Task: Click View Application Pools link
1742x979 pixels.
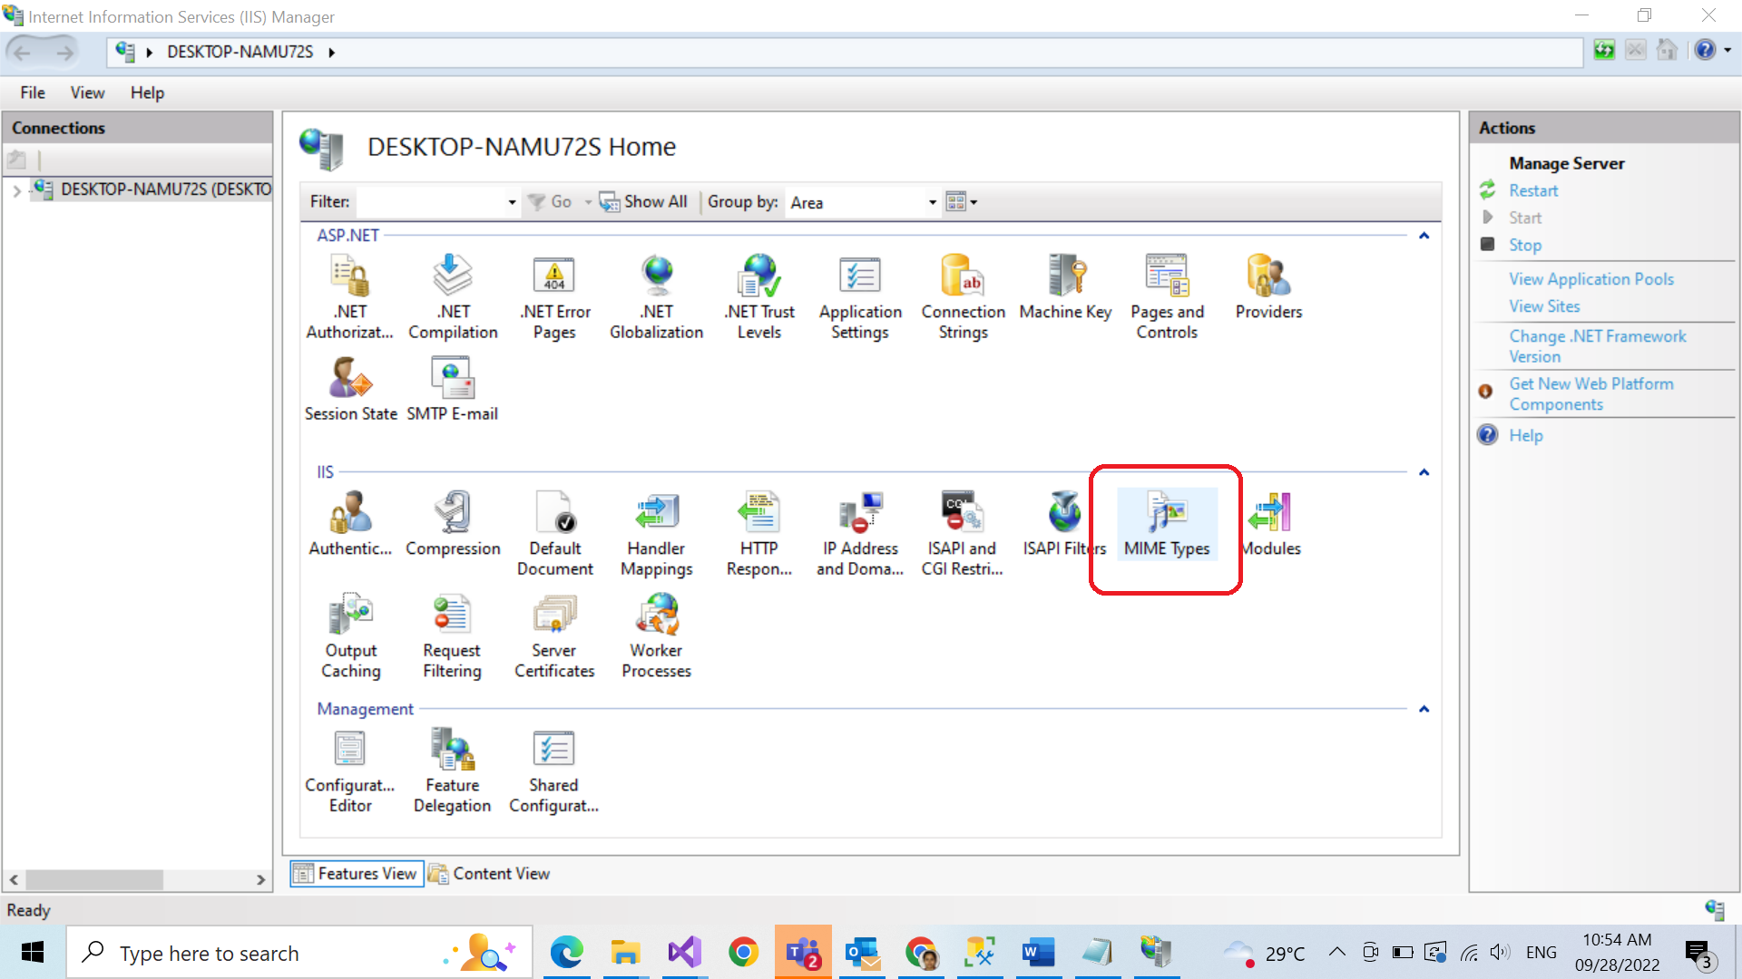Action: coord(1591,279)
